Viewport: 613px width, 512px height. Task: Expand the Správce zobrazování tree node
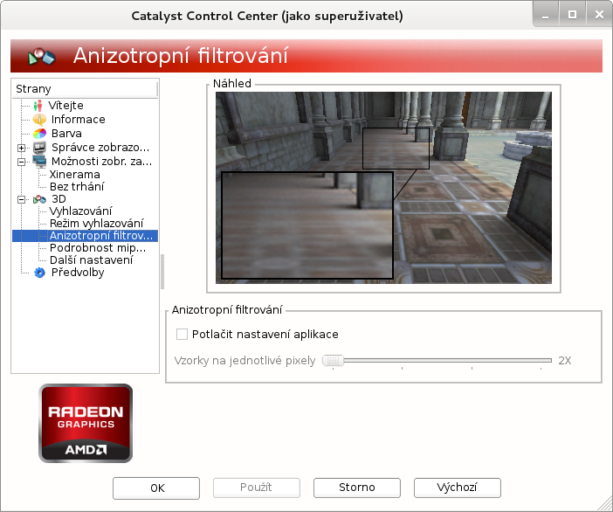pyautogui.click(x=22, y=148)
